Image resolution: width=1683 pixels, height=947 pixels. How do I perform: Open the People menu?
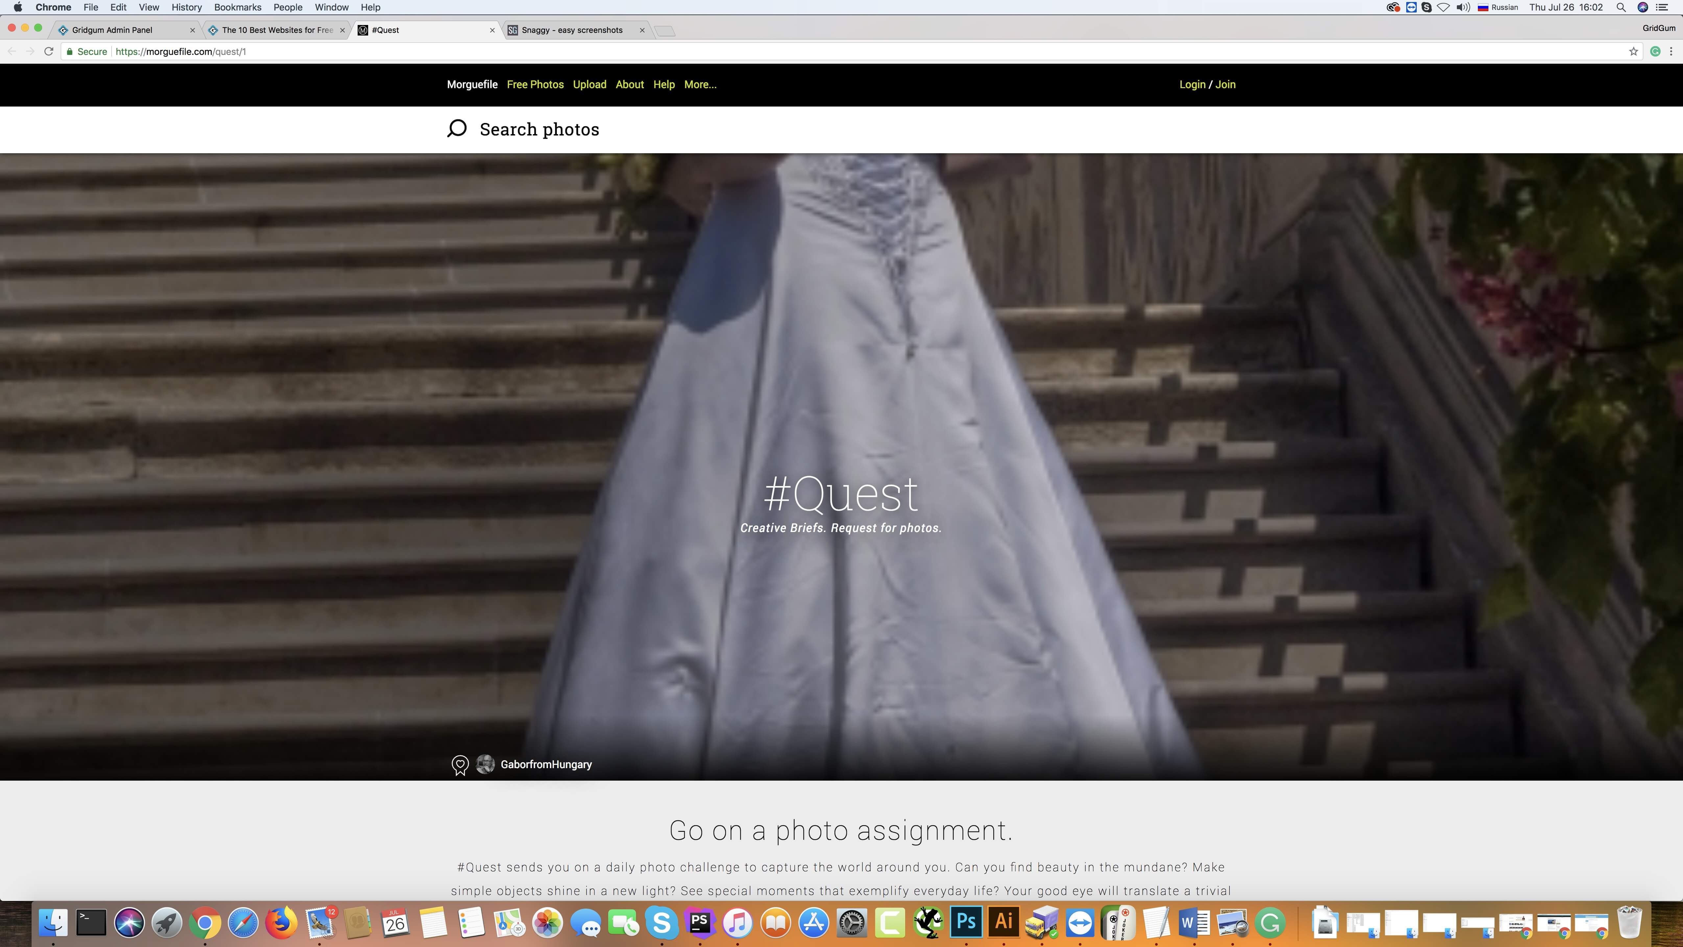(288, 7)
